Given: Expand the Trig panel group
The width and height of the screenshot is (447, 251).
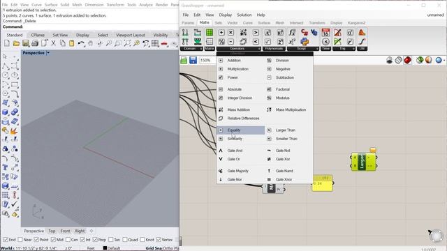Looking at the screenshot, I should (344, 49).
